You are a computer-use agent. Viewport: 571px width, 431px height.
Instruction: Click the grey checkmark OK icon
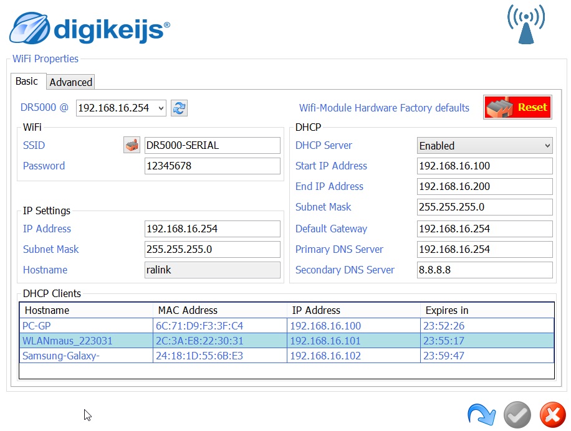coord(517,415)
